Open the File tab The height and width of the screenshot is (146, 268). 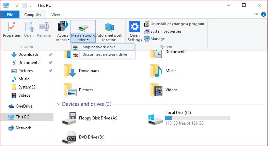(x=10, y=15)
